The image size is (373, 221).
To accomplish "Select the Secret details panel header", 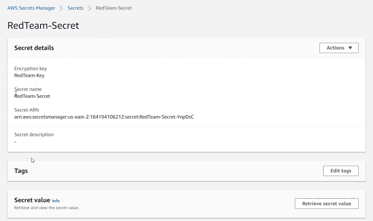I will [x=34, y=48].
